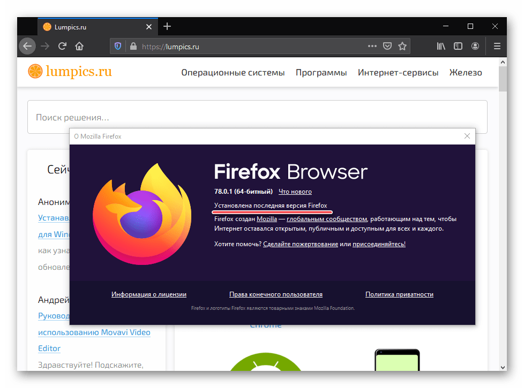The height and width of the screenshot is (388, 524).
Task: Open the Интернет-сервисы site menu item
Action: (x=398, y=73)
